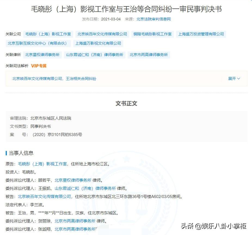Select court name 北京市东城区人民法院
Screen dimensions: 252x235
coord(51,118)
